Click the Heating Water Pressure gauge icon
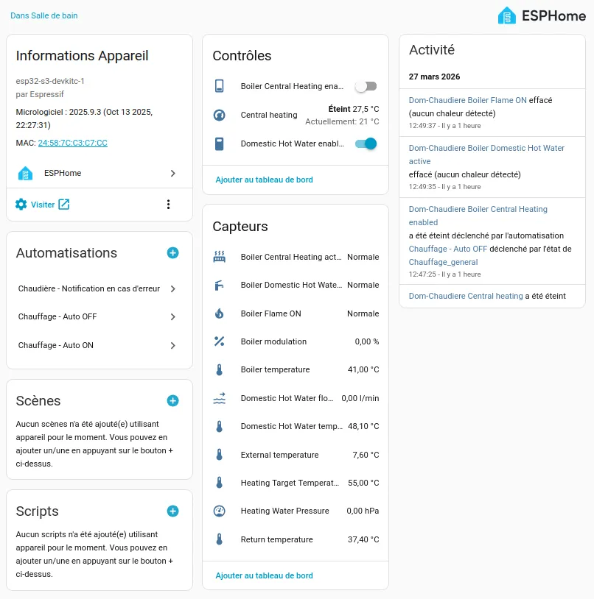 click(219, 511)
